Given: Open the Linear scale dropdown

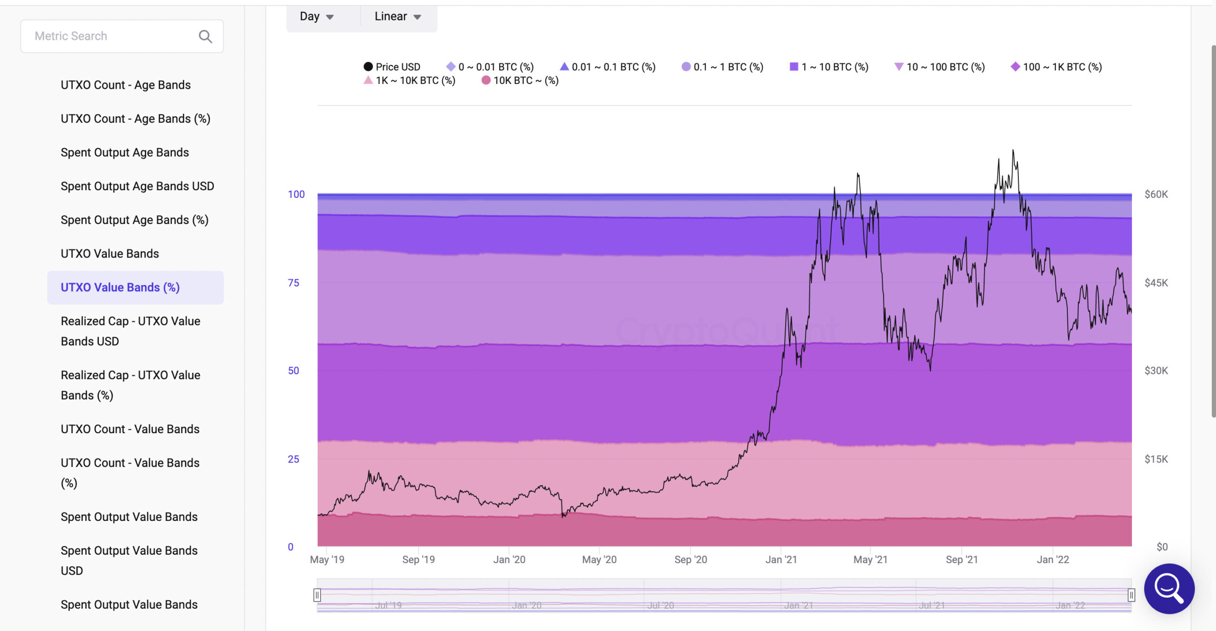Looking at the screenshot, I should coord(398,17).
